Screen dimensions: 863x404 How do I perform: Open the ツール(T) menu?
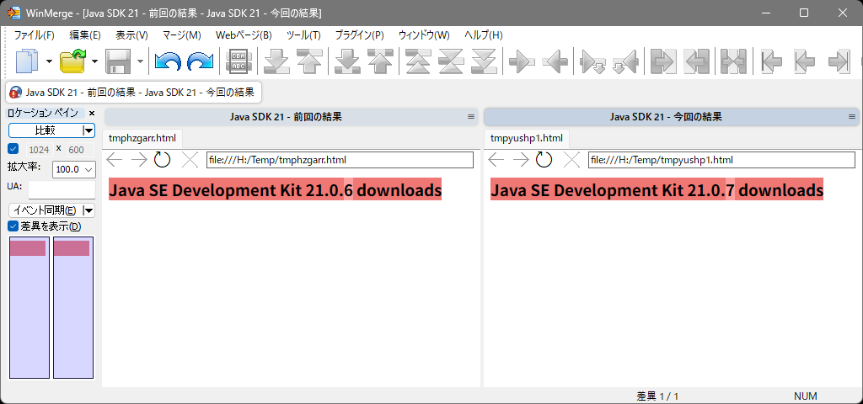tap(303, 35)
